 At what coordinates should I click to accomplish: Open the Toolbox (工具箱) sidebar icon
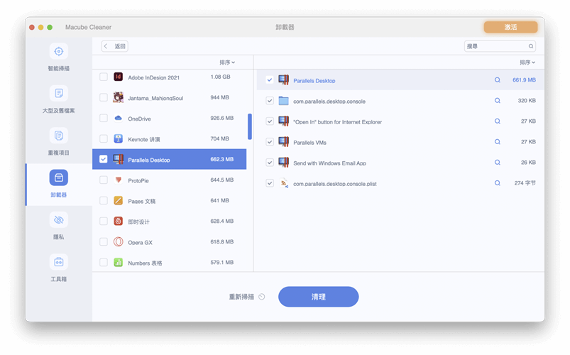pyautogui.click(x=58, y=262)
